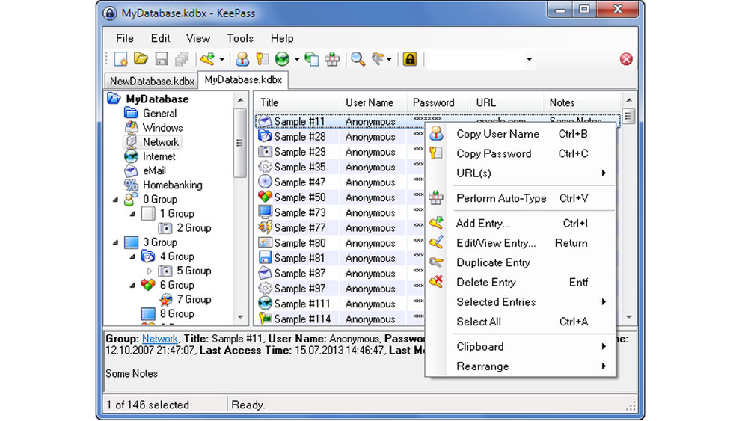This screenshot has height=421, width=748.
Task: Switch to the NewDatabase.kdbx tab
Action: click(x=152, y=81)
